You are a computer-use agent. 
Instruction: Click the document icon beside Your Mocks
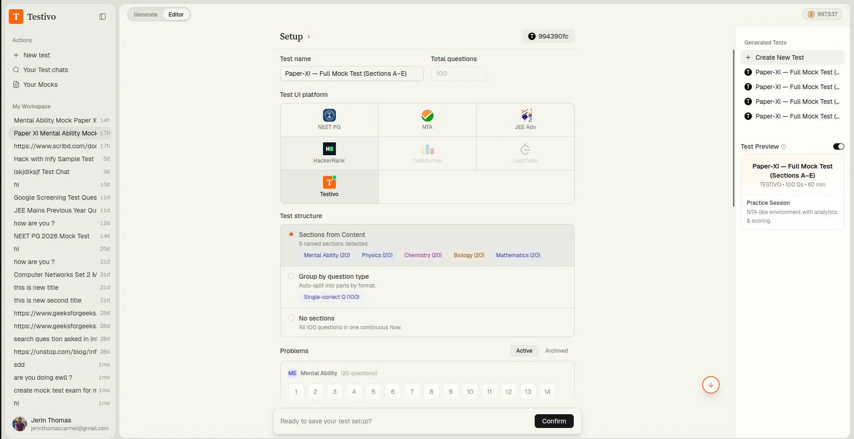pyautogui.click(x=16, y=84)
